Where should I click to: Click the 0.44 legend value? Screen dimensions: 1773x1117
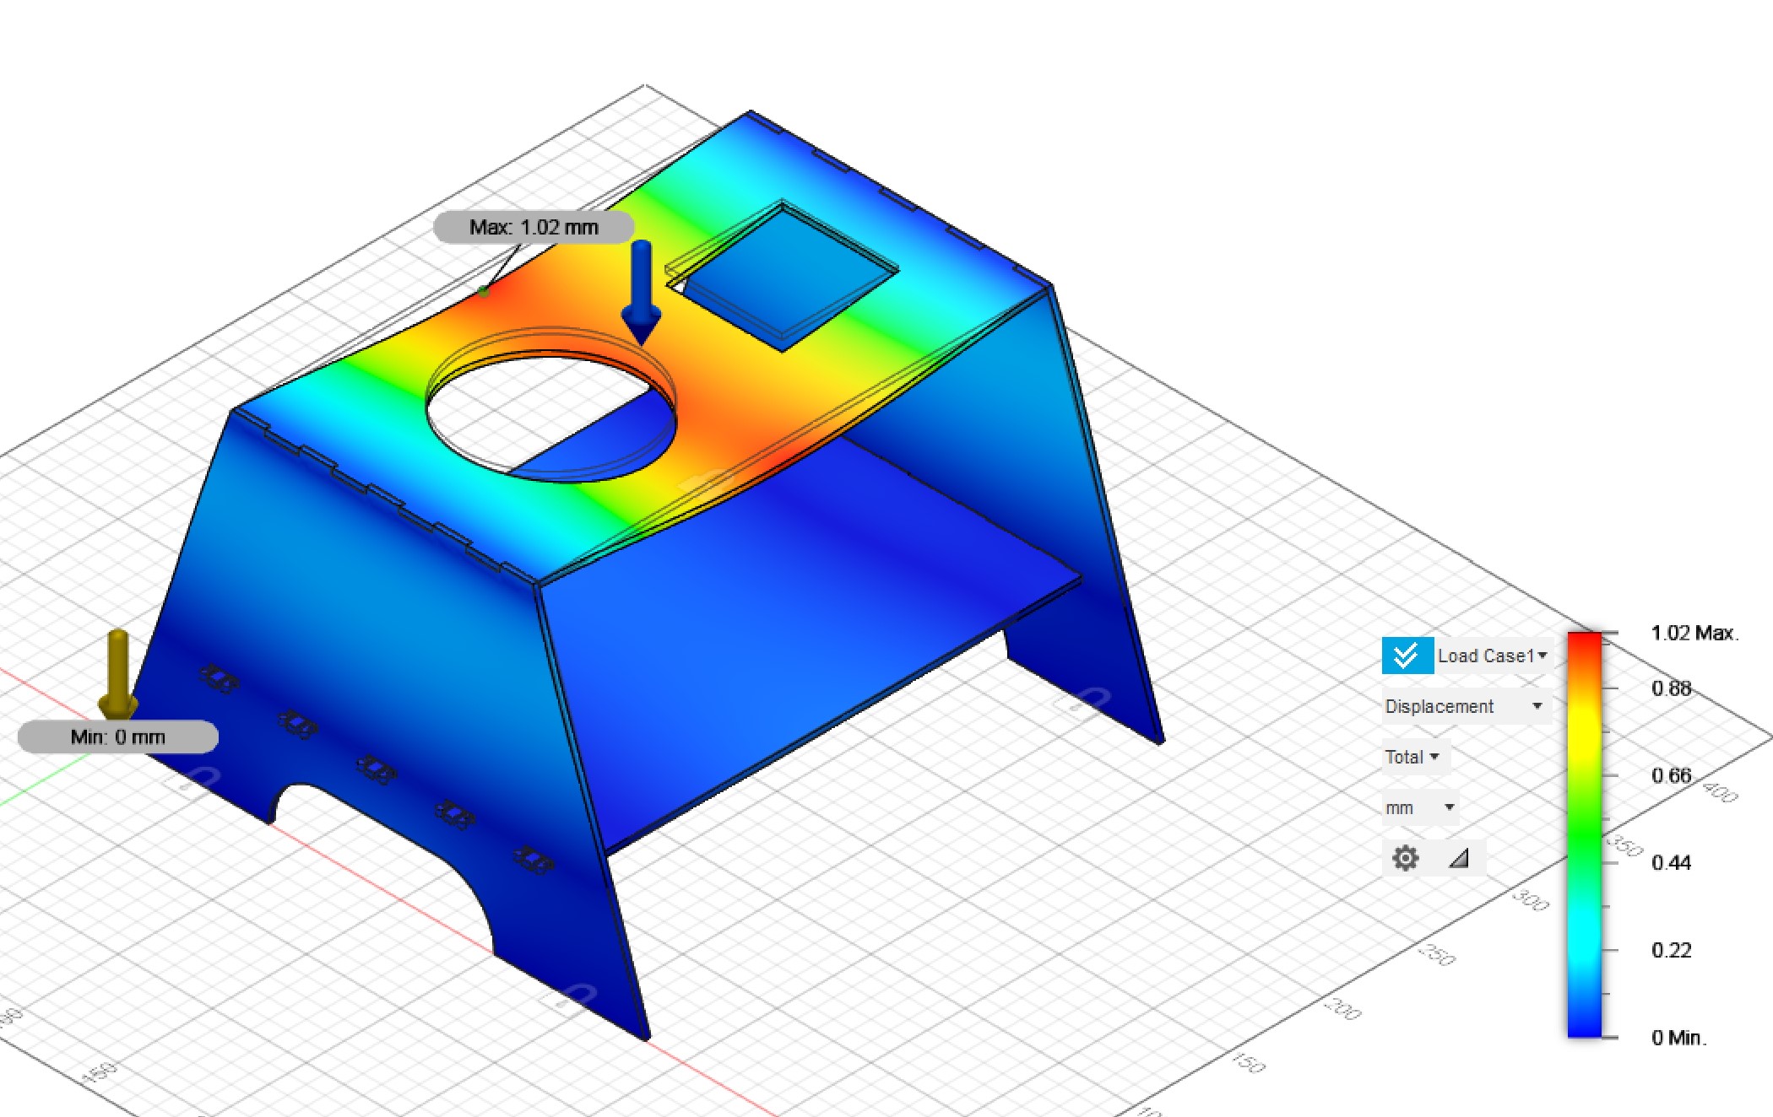coord(1672,862)
